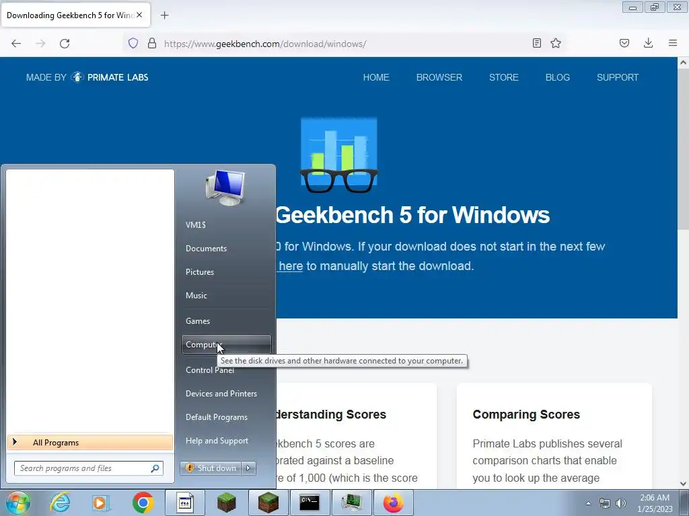The image size is (689, 516).
Task: Open the first Minecraft block taskbar icon
Action: [227, 503]
